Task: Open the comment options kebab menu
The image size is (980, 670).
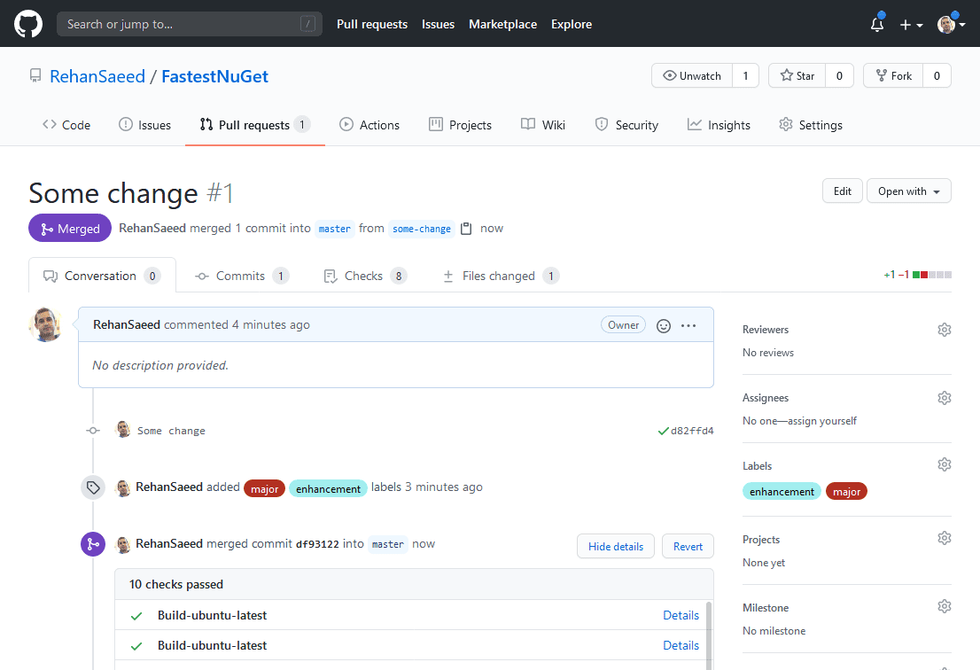Action: coord(689,325)
